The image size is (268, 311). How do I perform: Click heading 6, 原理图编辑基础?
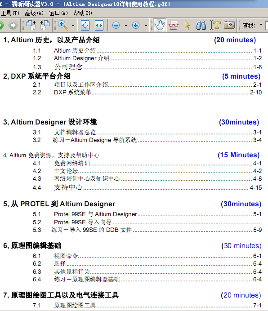tap(32, 246)
